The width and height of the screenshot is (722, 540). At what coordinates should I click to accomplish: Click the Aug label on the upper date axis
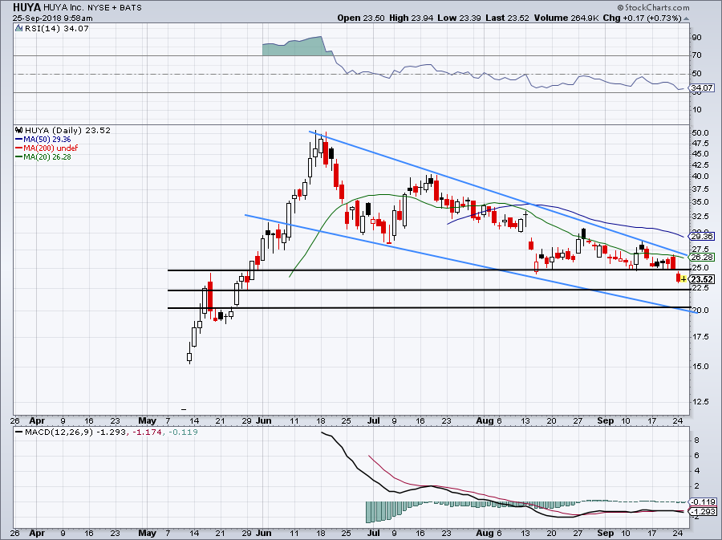[485, 420]
